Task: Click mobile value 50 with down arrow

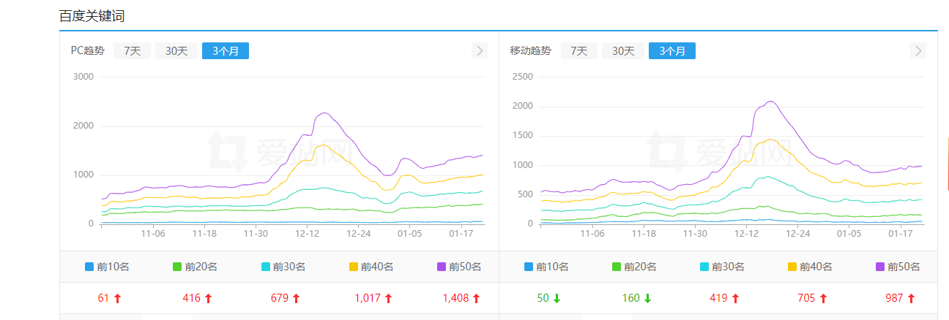Action: (x=548, y=298)
